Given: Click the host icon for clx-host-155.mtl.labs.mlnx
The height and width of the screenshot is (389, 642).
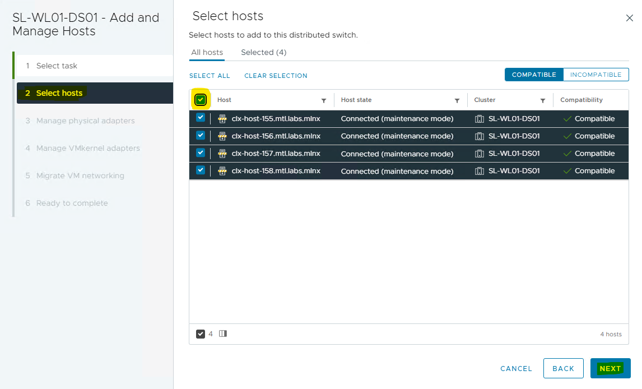Looking at the screenshot, I should (222, 119).
